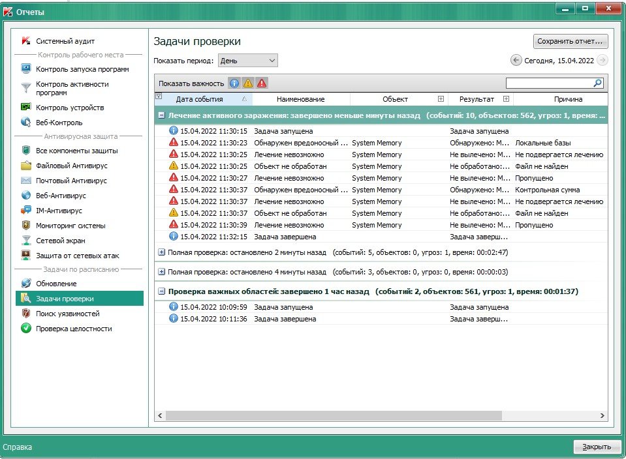This screenshot has width=626, height=459.
Task: Open the Веб-Контроль report
Action: pyautogui.click(x=59, y=123)
